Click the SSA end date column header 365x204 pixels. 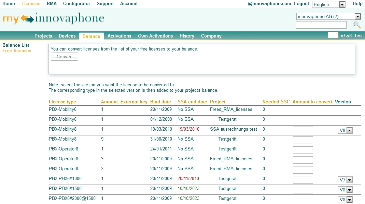[192, 102]
